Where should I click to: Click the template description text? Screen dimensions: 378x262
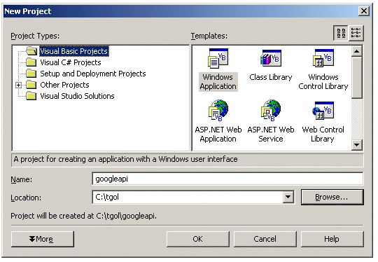point(125,159)
